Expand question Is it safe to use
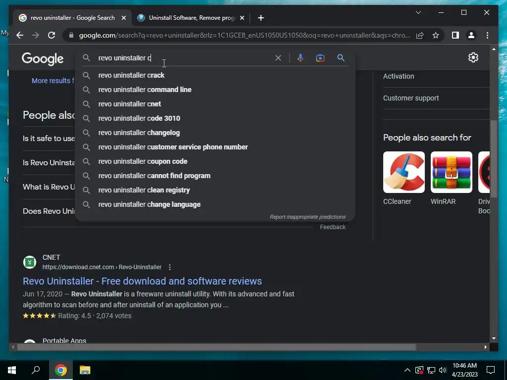507x380 pixels. click(49, 139)
